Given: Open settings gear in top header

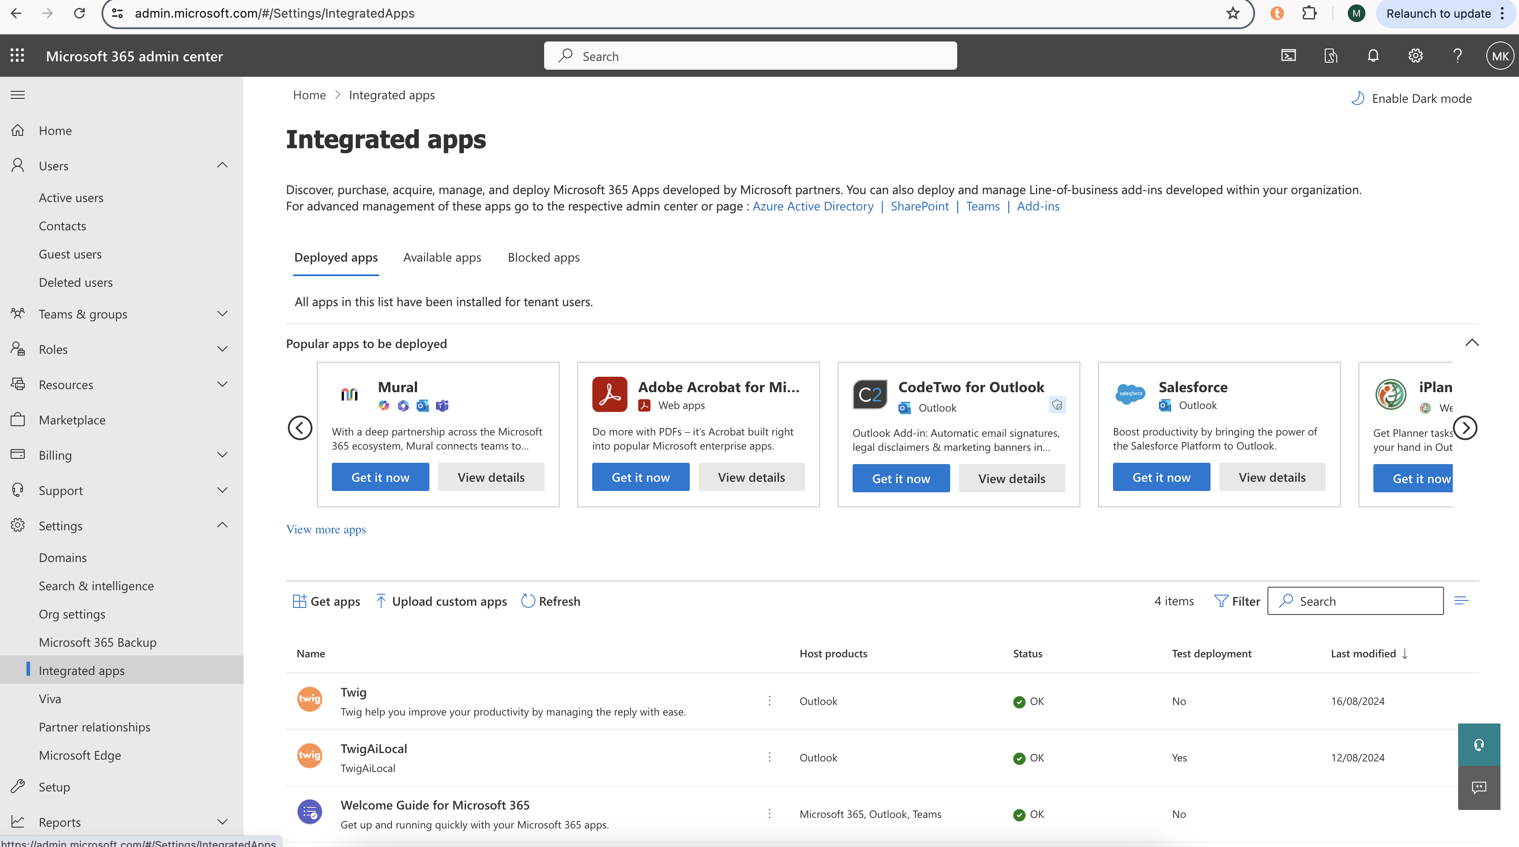Looking at the screenshot, I should pyautogui.click(x=1415, y=56).
